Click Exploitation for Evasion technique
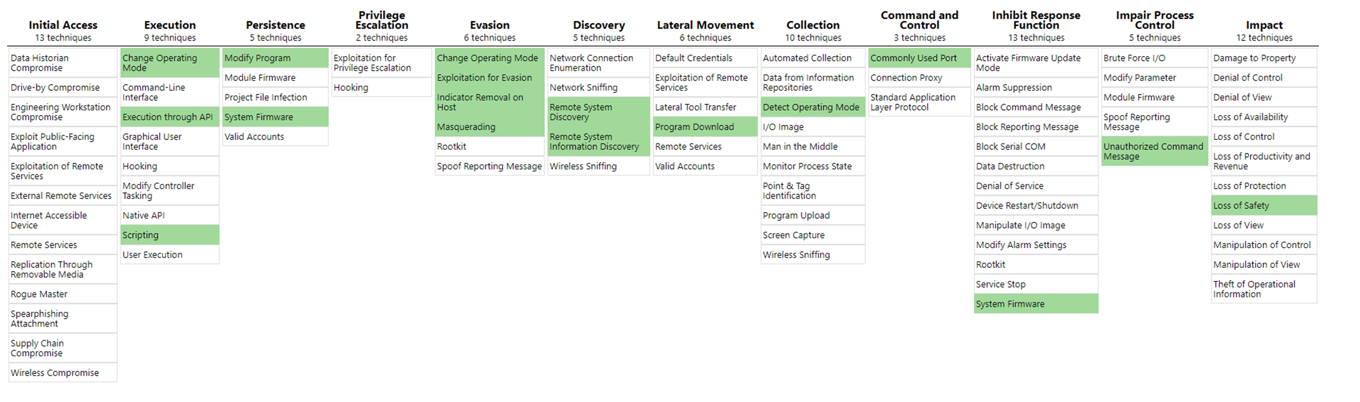The image size is (1360, 402). [x=489, y=77]
